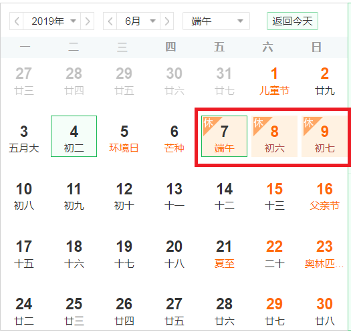Open the 2019年 year dropdown
The width and height of the screenshot is (351, 334).
[x=51, y=21]
